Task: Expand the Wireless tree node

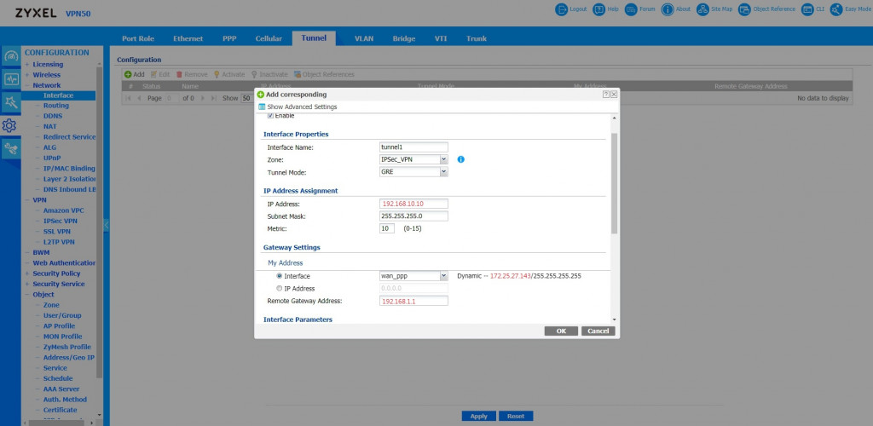Action: [26, 75]
